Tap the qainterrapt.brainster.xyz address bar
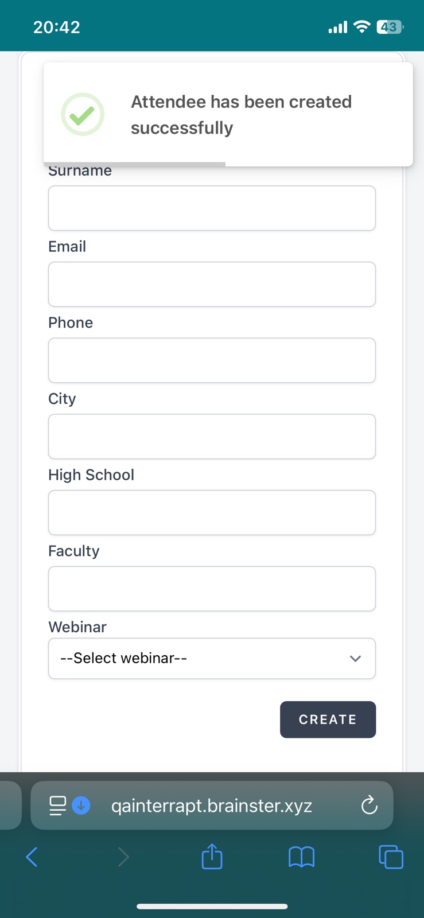The image size is (424, 918). [x=212, y=806]
